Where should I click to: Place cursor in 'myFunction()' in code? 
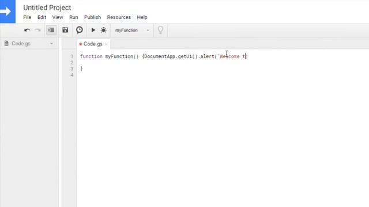tap(122, 56)
